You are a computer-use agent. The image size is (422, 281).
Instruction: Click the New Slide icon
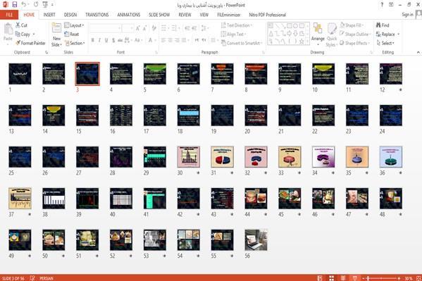56,27
